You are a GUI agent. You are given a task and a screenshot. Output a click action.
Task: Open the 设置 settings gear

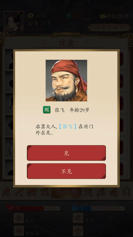[127, 192]
